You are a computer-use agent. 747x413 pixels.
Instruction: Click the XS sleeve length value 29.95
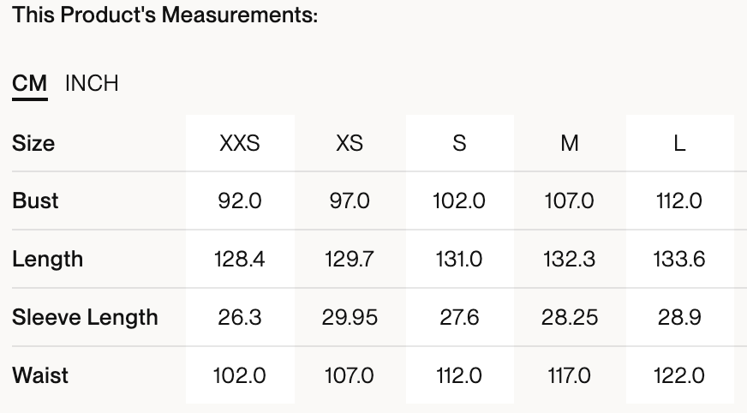click(x=350, y=317)
